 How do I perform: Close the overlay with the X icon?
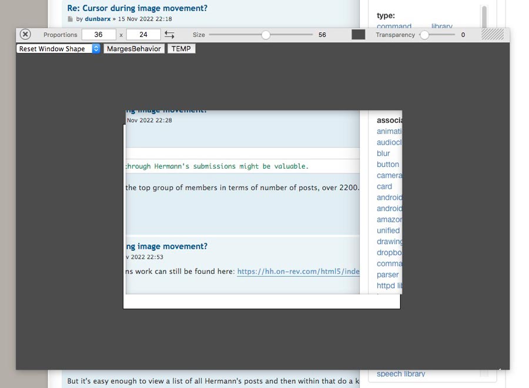coord(25,35)
